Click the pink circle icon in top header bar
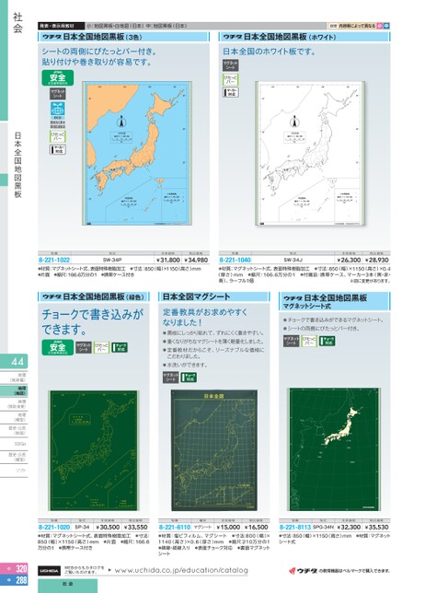The height and width of the screenshot is (593, 425). (380, 26)
